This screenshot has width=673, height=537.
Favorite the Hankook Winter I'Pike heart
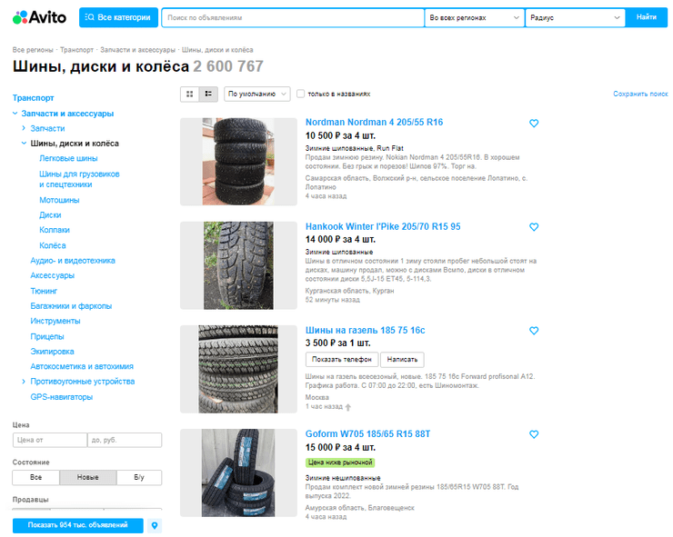534,227
